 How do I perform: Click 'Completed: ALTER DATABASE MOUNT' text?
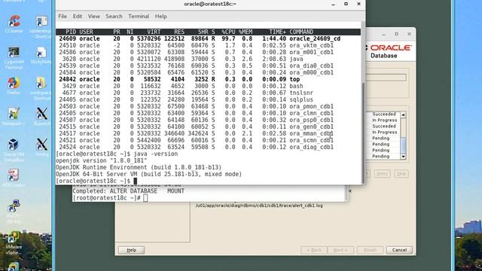coord(129,191)
